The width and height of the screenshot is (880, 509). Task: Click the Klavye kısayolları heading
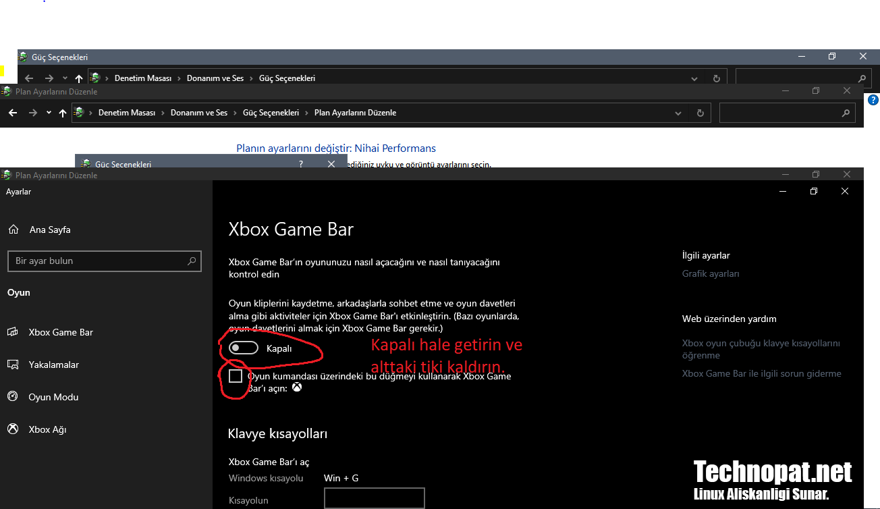(x=278, y=433)
